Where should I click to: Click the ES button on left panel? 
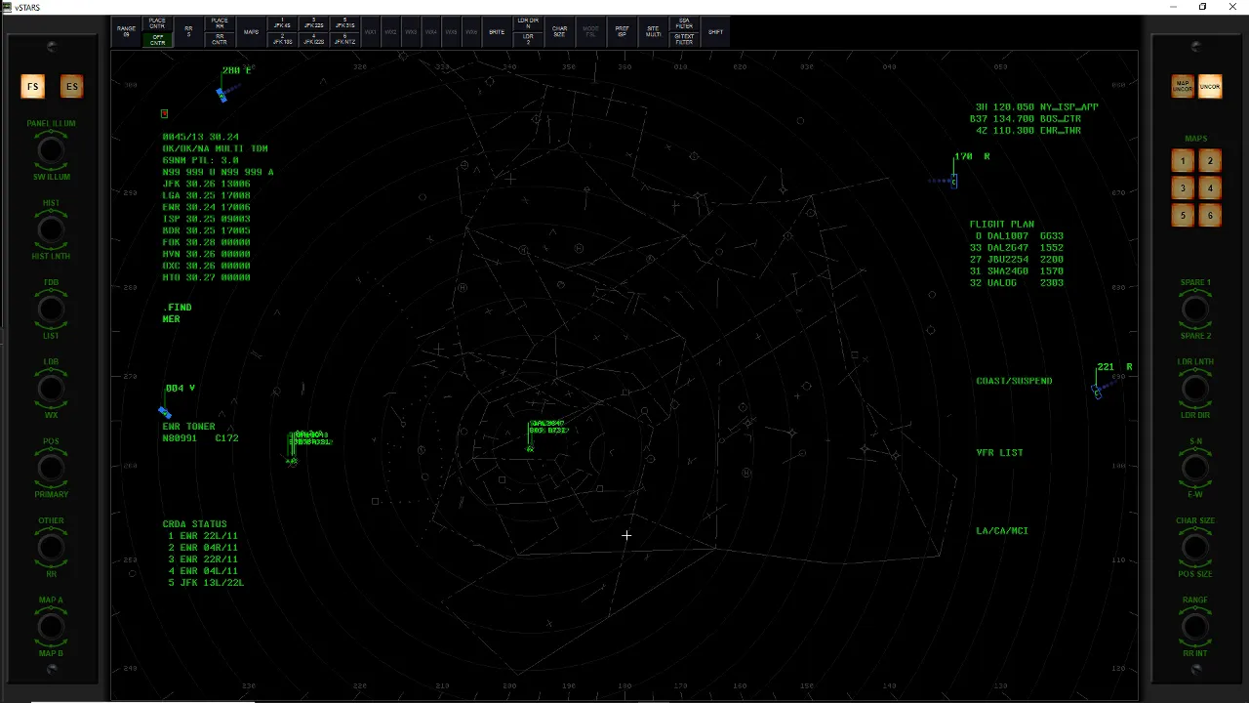click(71, 87)
